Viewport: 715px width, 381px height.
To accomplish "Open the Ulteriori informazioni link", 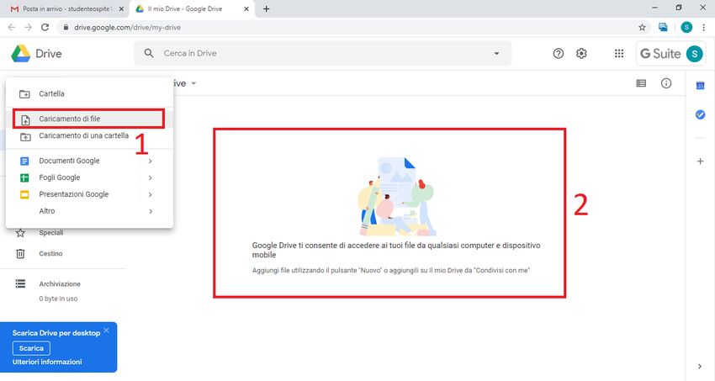I will coord(47,362).
